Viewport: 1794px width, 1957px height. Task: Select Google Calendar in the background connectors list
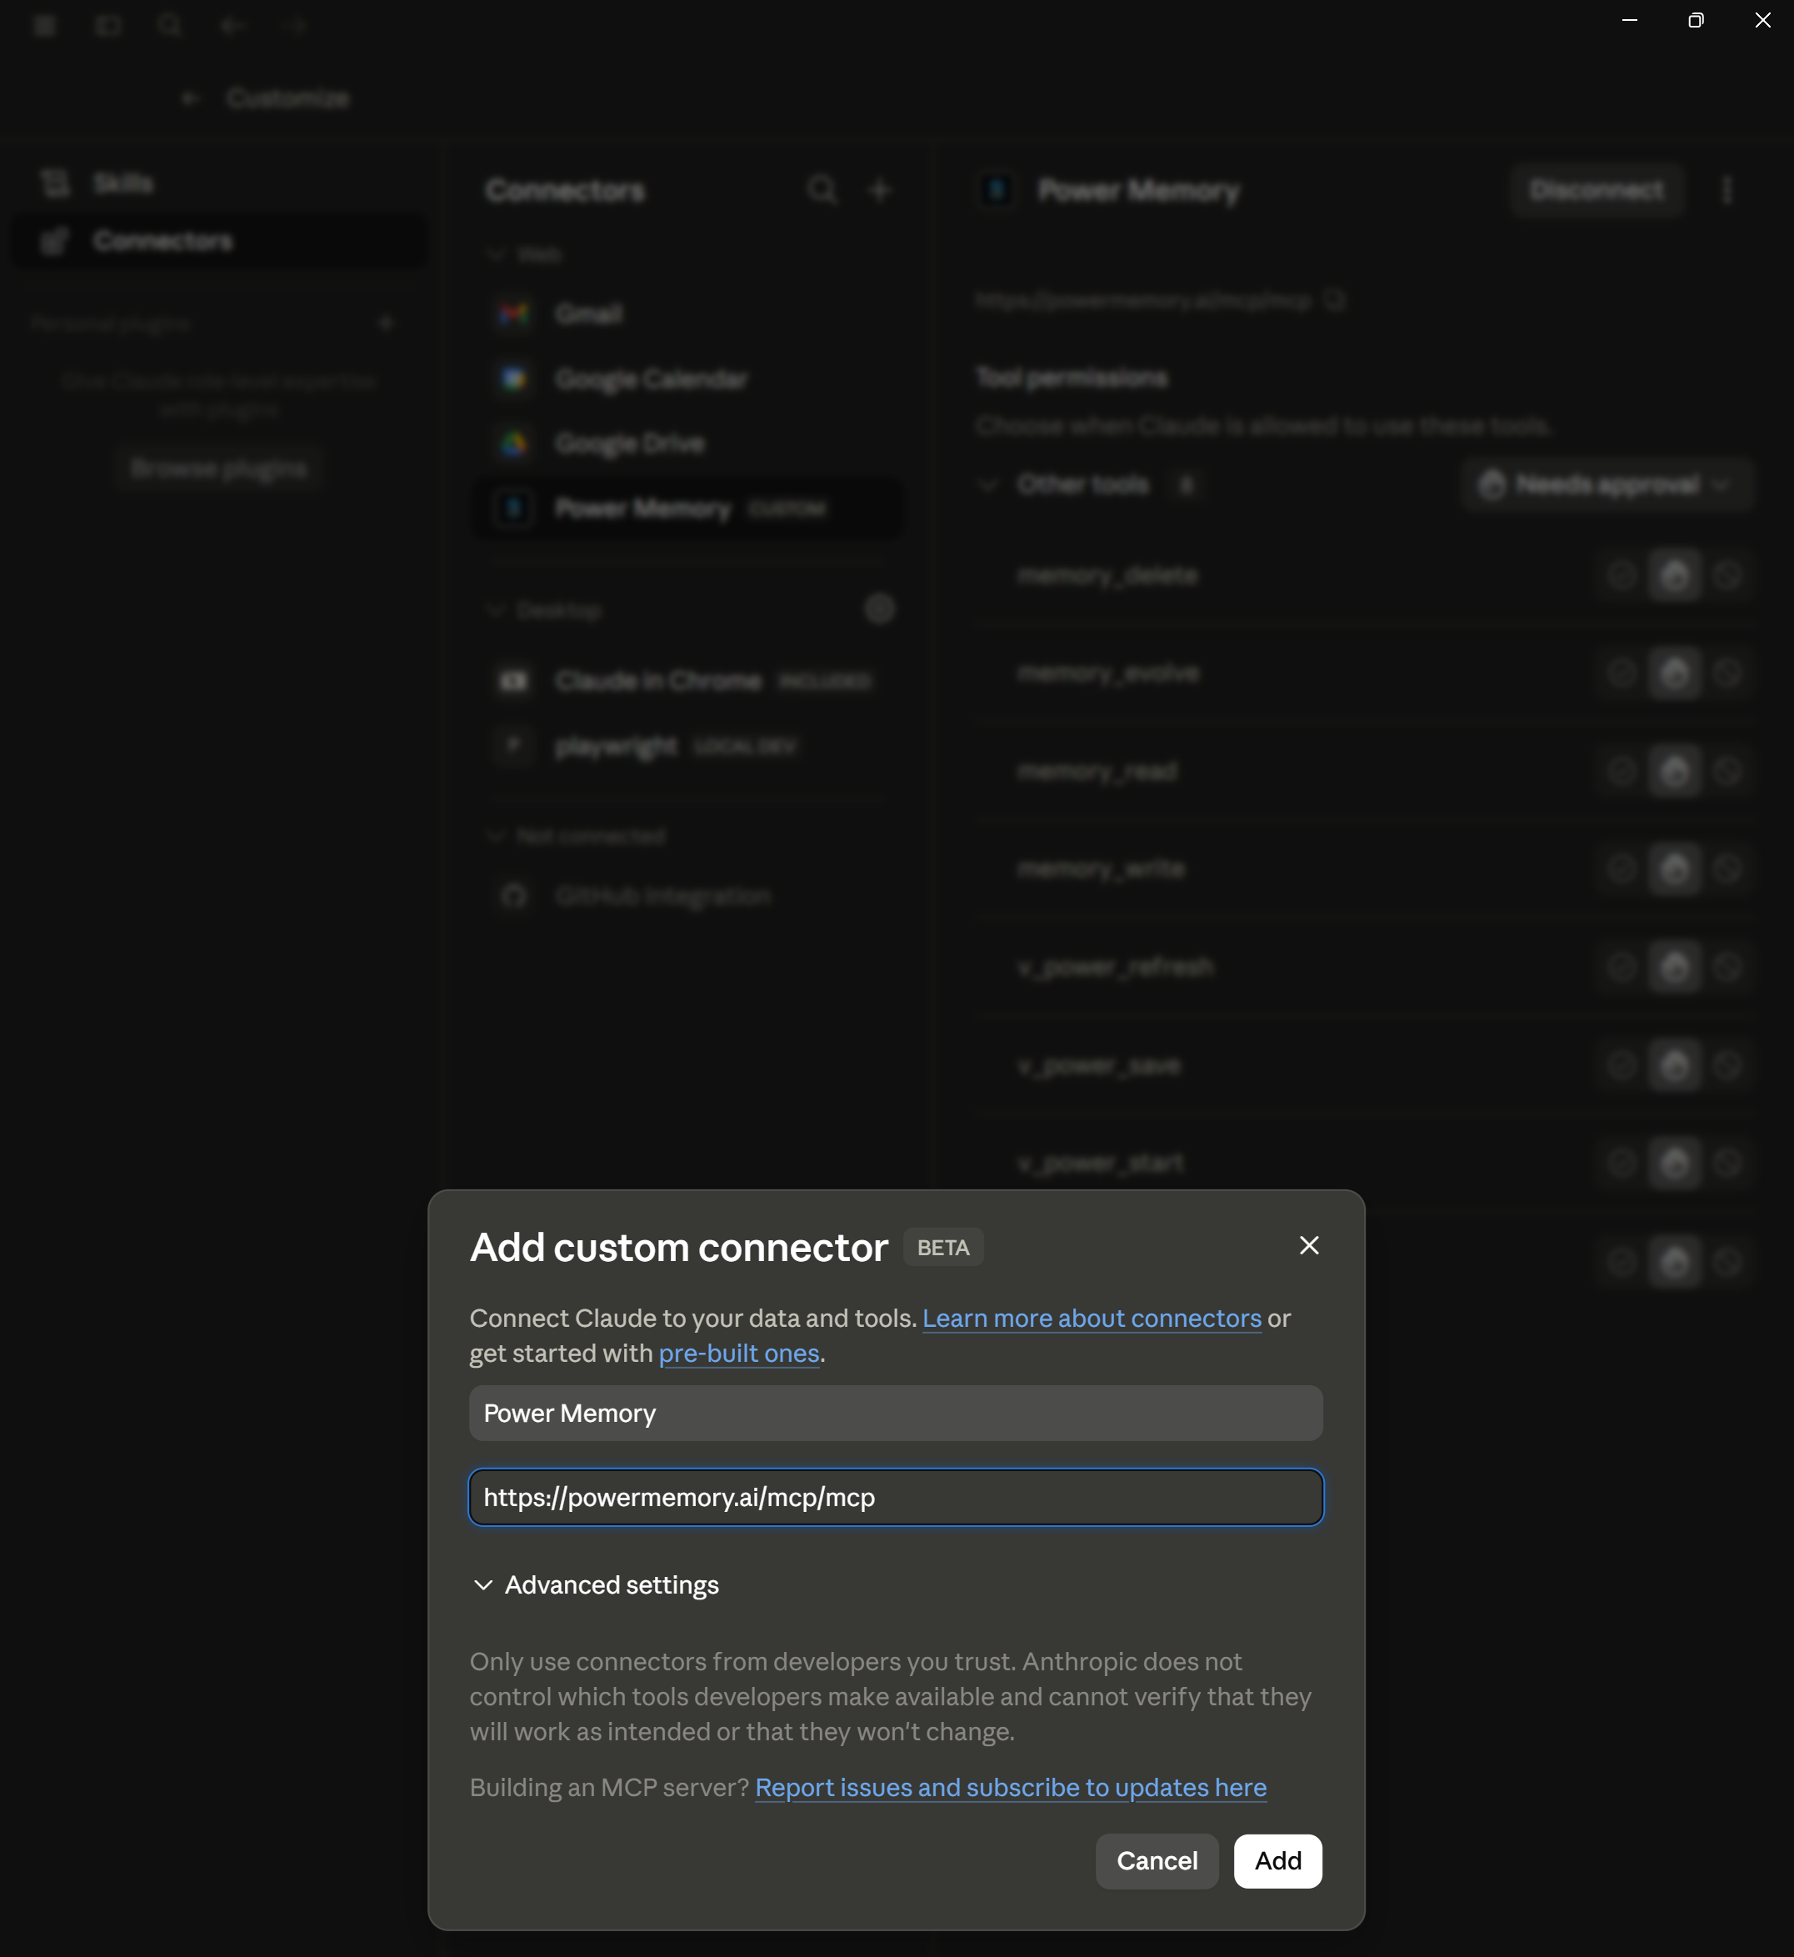click(687, 378)
